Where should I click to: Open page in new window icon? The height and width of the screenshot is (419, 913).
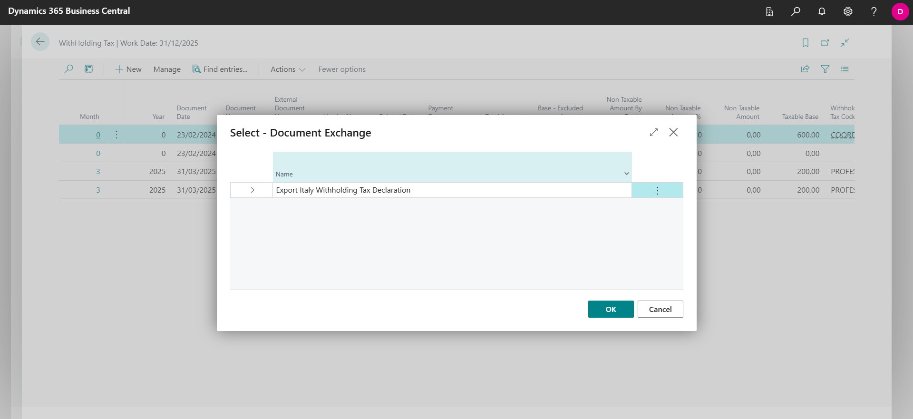coord(825,43)
